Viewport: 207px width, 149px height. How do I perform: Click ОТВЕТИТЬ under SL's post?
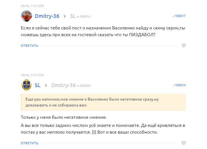click(29, 143)
